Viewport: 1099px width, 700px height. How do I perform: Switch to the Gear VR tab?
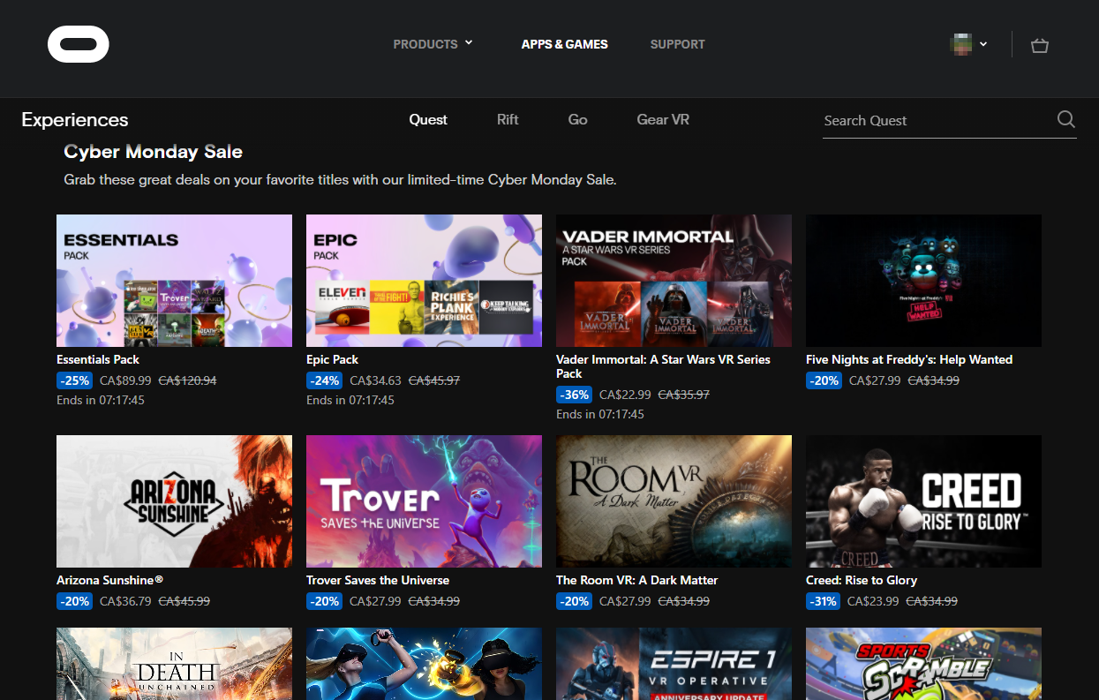pos(663,120)
